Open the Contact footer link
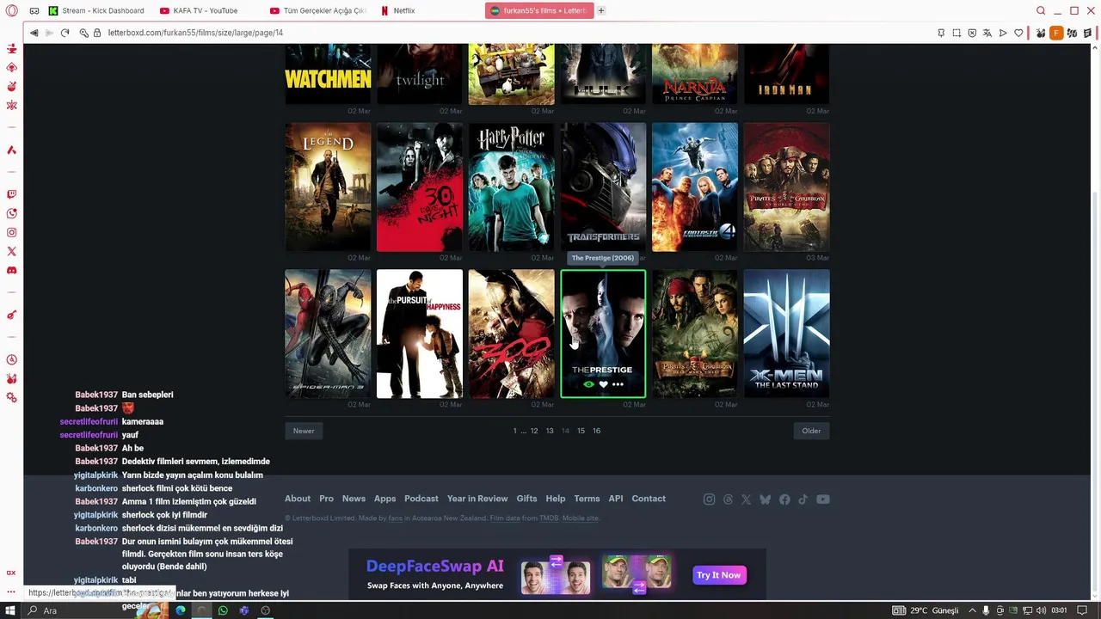 click(x=649, y=499)
